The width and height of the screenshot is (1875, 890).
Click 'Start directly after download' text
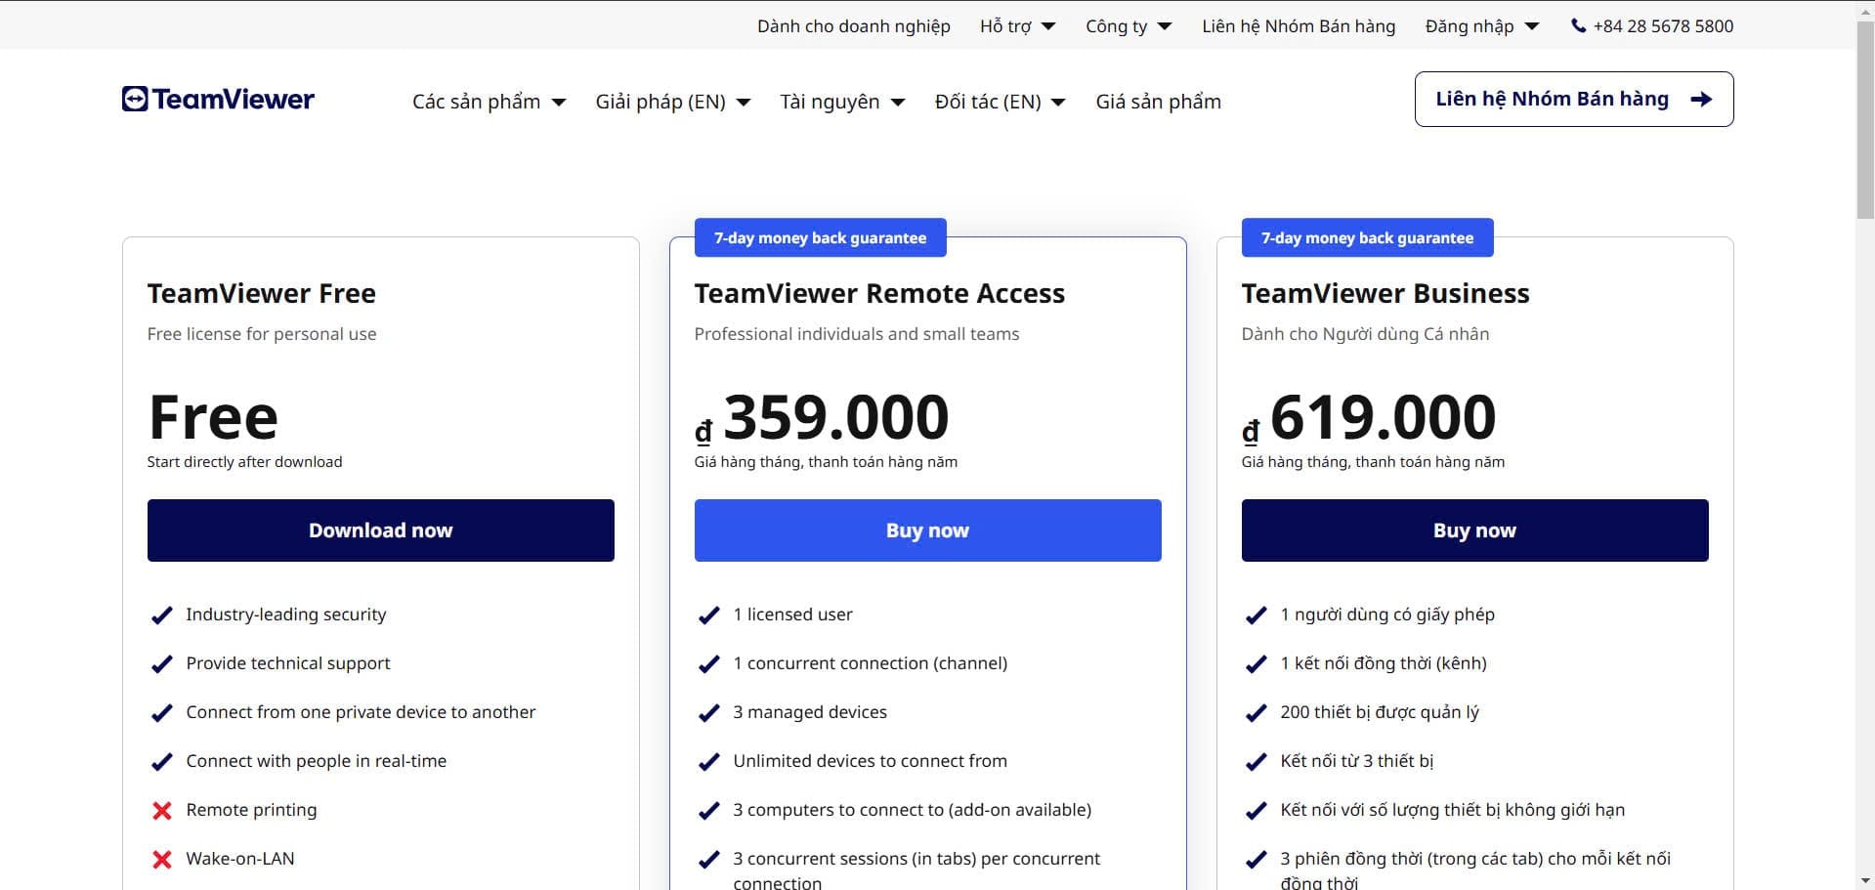click(x=245, y=462)
